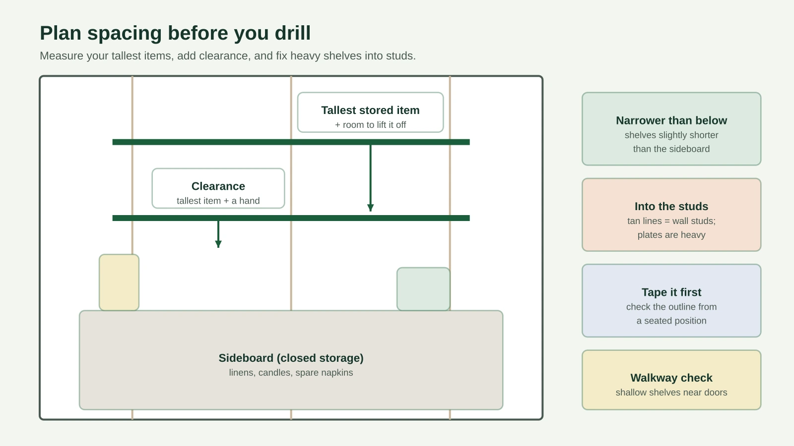
Task: Click the lower dark green shelf bar
Action: (291, 218)
